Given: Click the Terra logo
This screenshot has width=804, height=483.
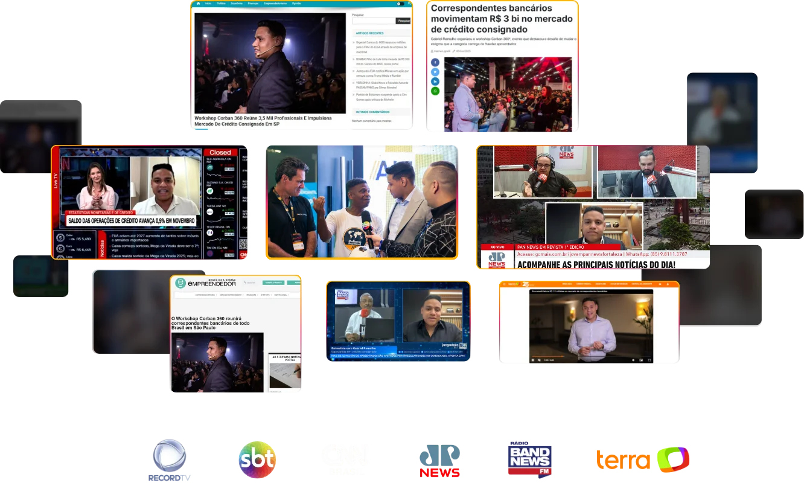Looking at the screenshot, I should tap(642, 460).
